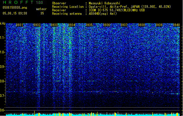Click the 0939 time marker
The width and height of the screenshot is (183, 116).
point(159,25)
